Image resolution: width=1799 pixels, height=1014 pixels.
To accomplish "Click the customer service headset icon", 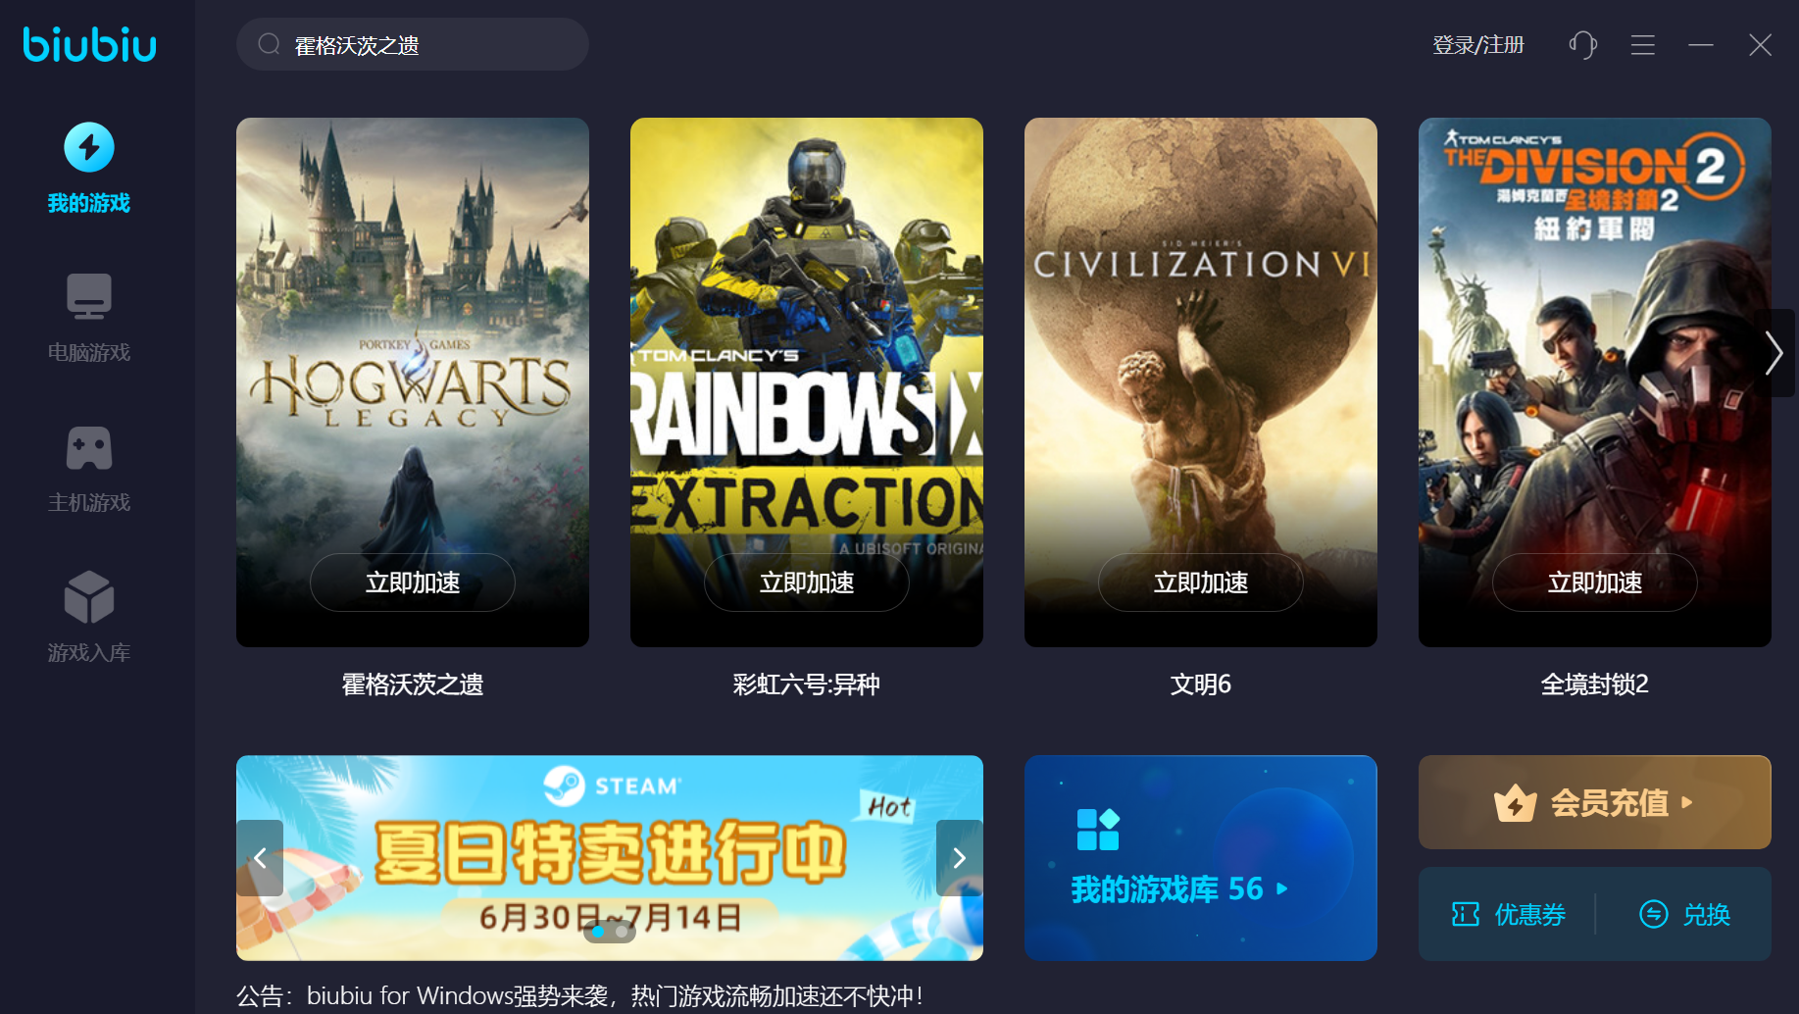I will (1583, 45).
